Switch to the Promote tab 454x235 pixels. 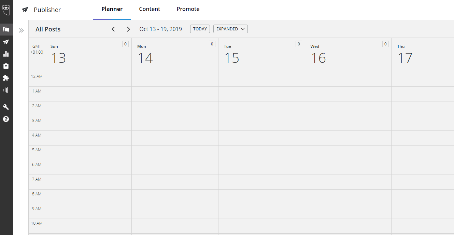pos(188,9)
